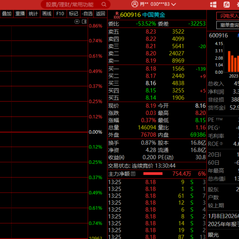The height and width of the screenshot is (239, 239).
Task: Click the 0.86% axis label
Action: point(95,26)
